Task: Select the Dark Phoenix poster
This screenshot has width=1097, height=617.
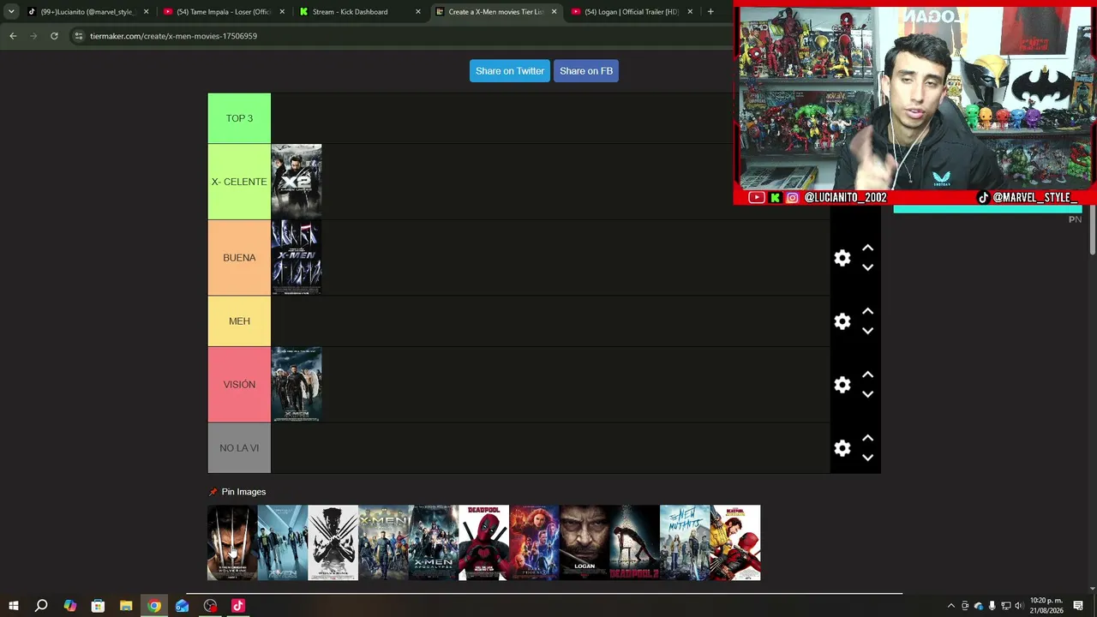Action: point(534,543)
